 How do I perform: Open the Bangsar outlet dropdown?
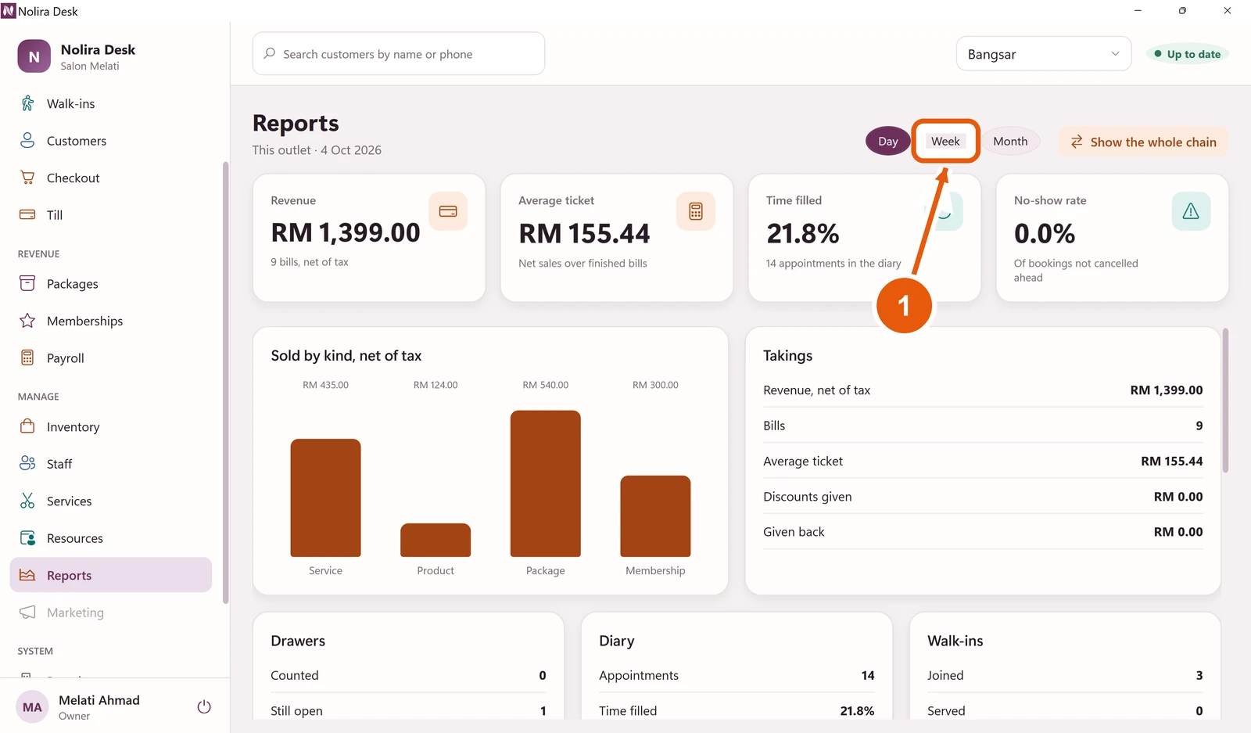click(1044, 54)
